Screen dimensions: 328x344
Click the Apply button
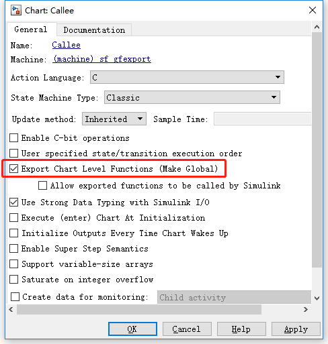[296, 329]
